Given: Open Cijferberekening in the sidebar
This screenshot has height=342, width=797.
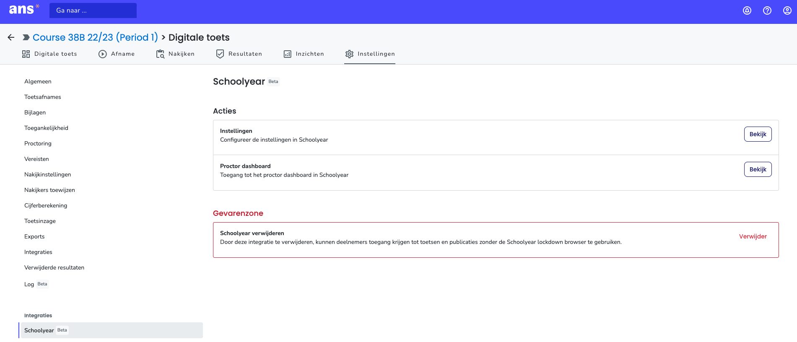Looking at the screenshot, I should pos(46,205).
